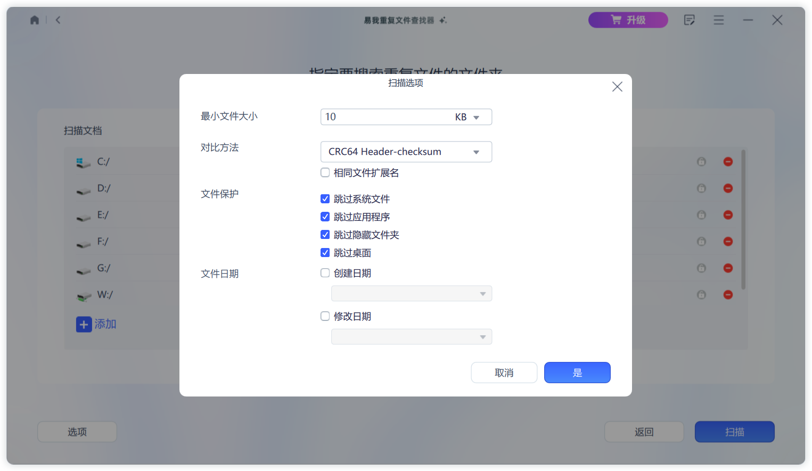Select the F:/ drive label text
This screenshot has height=471, width=812.
(x=103, y=242)
